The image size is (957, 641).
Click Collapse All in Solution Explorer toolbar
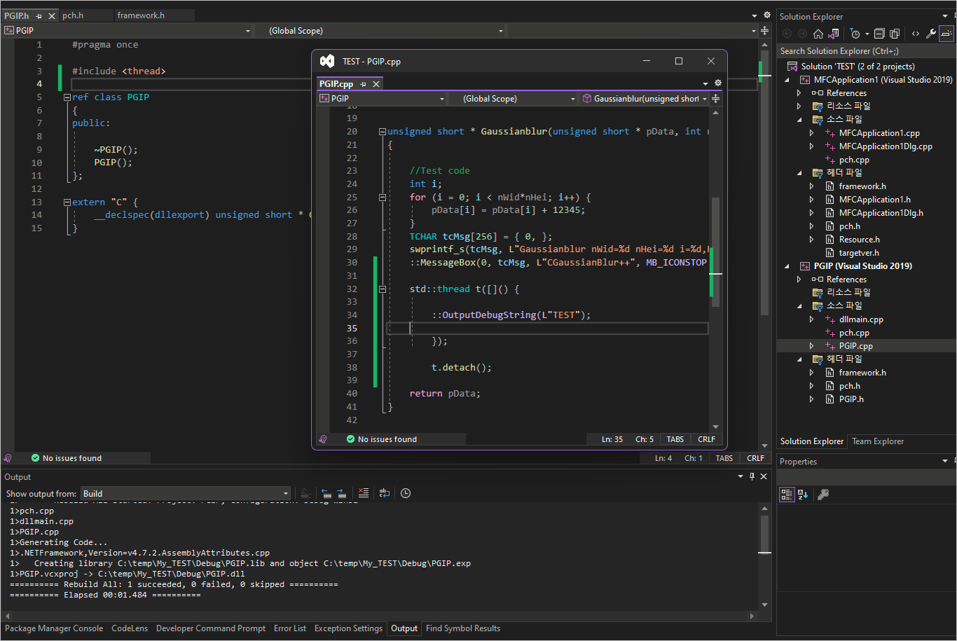pyautogui.click(x=880, y=34)
